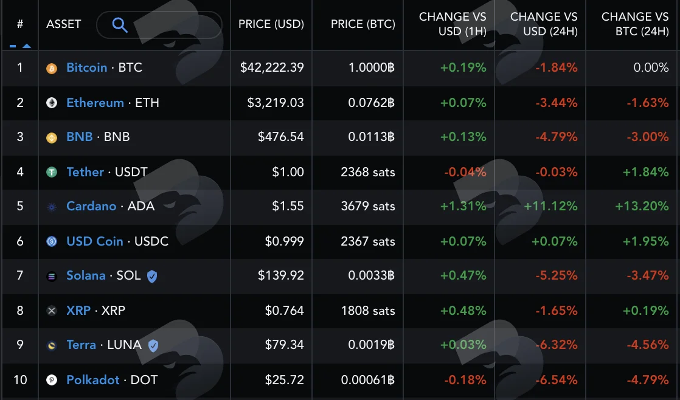Sort by CHANGE VS USD (24H) header
680x400 pixels.
tap(544, 24)
